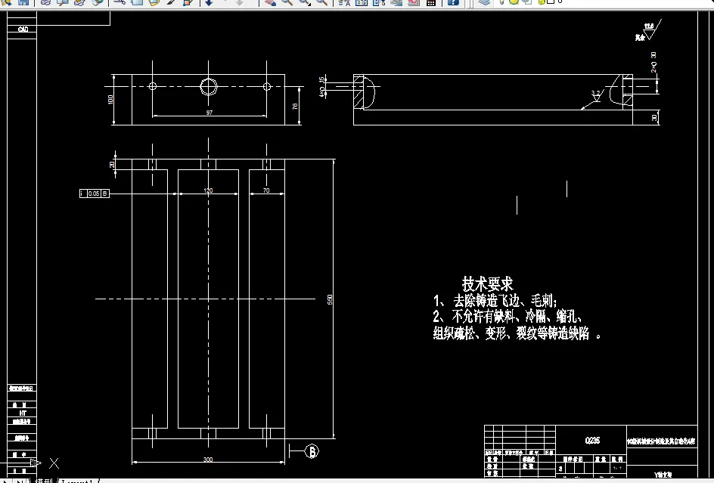Select the 3.2 surface roughness symbol
This screenshot has width=714, height=483.
(x=596, y=95)
